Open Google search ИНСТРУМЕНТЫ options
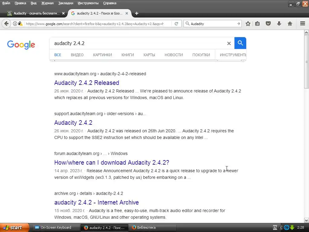The height and width of the screenshot is (232, 309). point(233,55)
